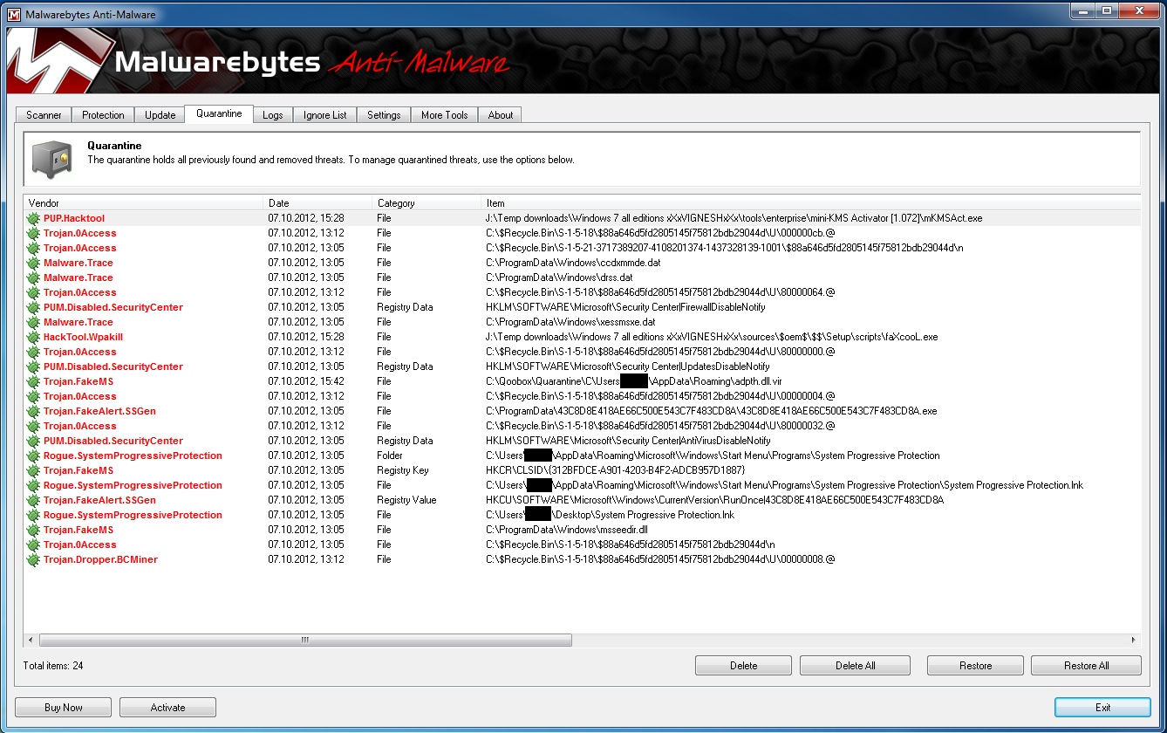
Task: Click the 'Total items: 24' status text
Action: click(x=53, y=666)
